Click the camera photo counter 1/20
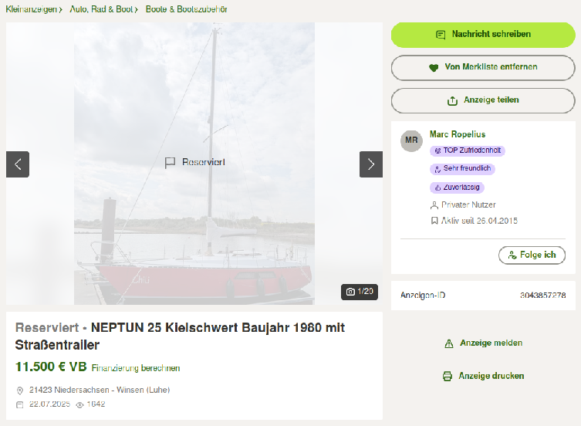The width and height of the screenshot is (581, 426). 360,292
